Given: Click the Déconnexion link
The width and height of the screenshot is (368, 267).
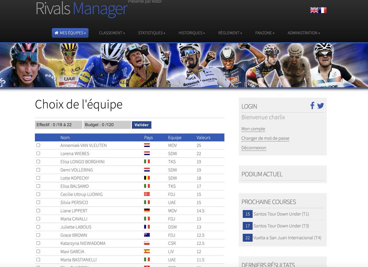Looking at the screenshot, I should coord(254,148).
